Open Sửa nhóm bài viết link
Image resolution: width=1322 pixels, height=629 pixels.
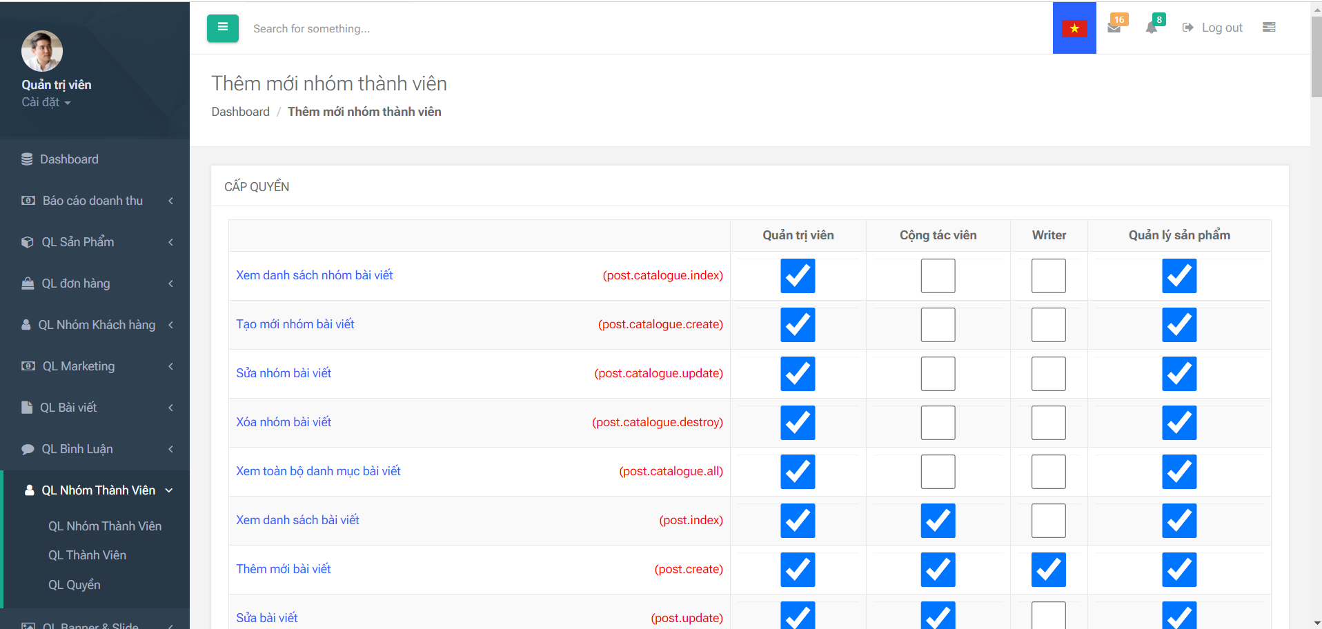(x=284, y=373)
